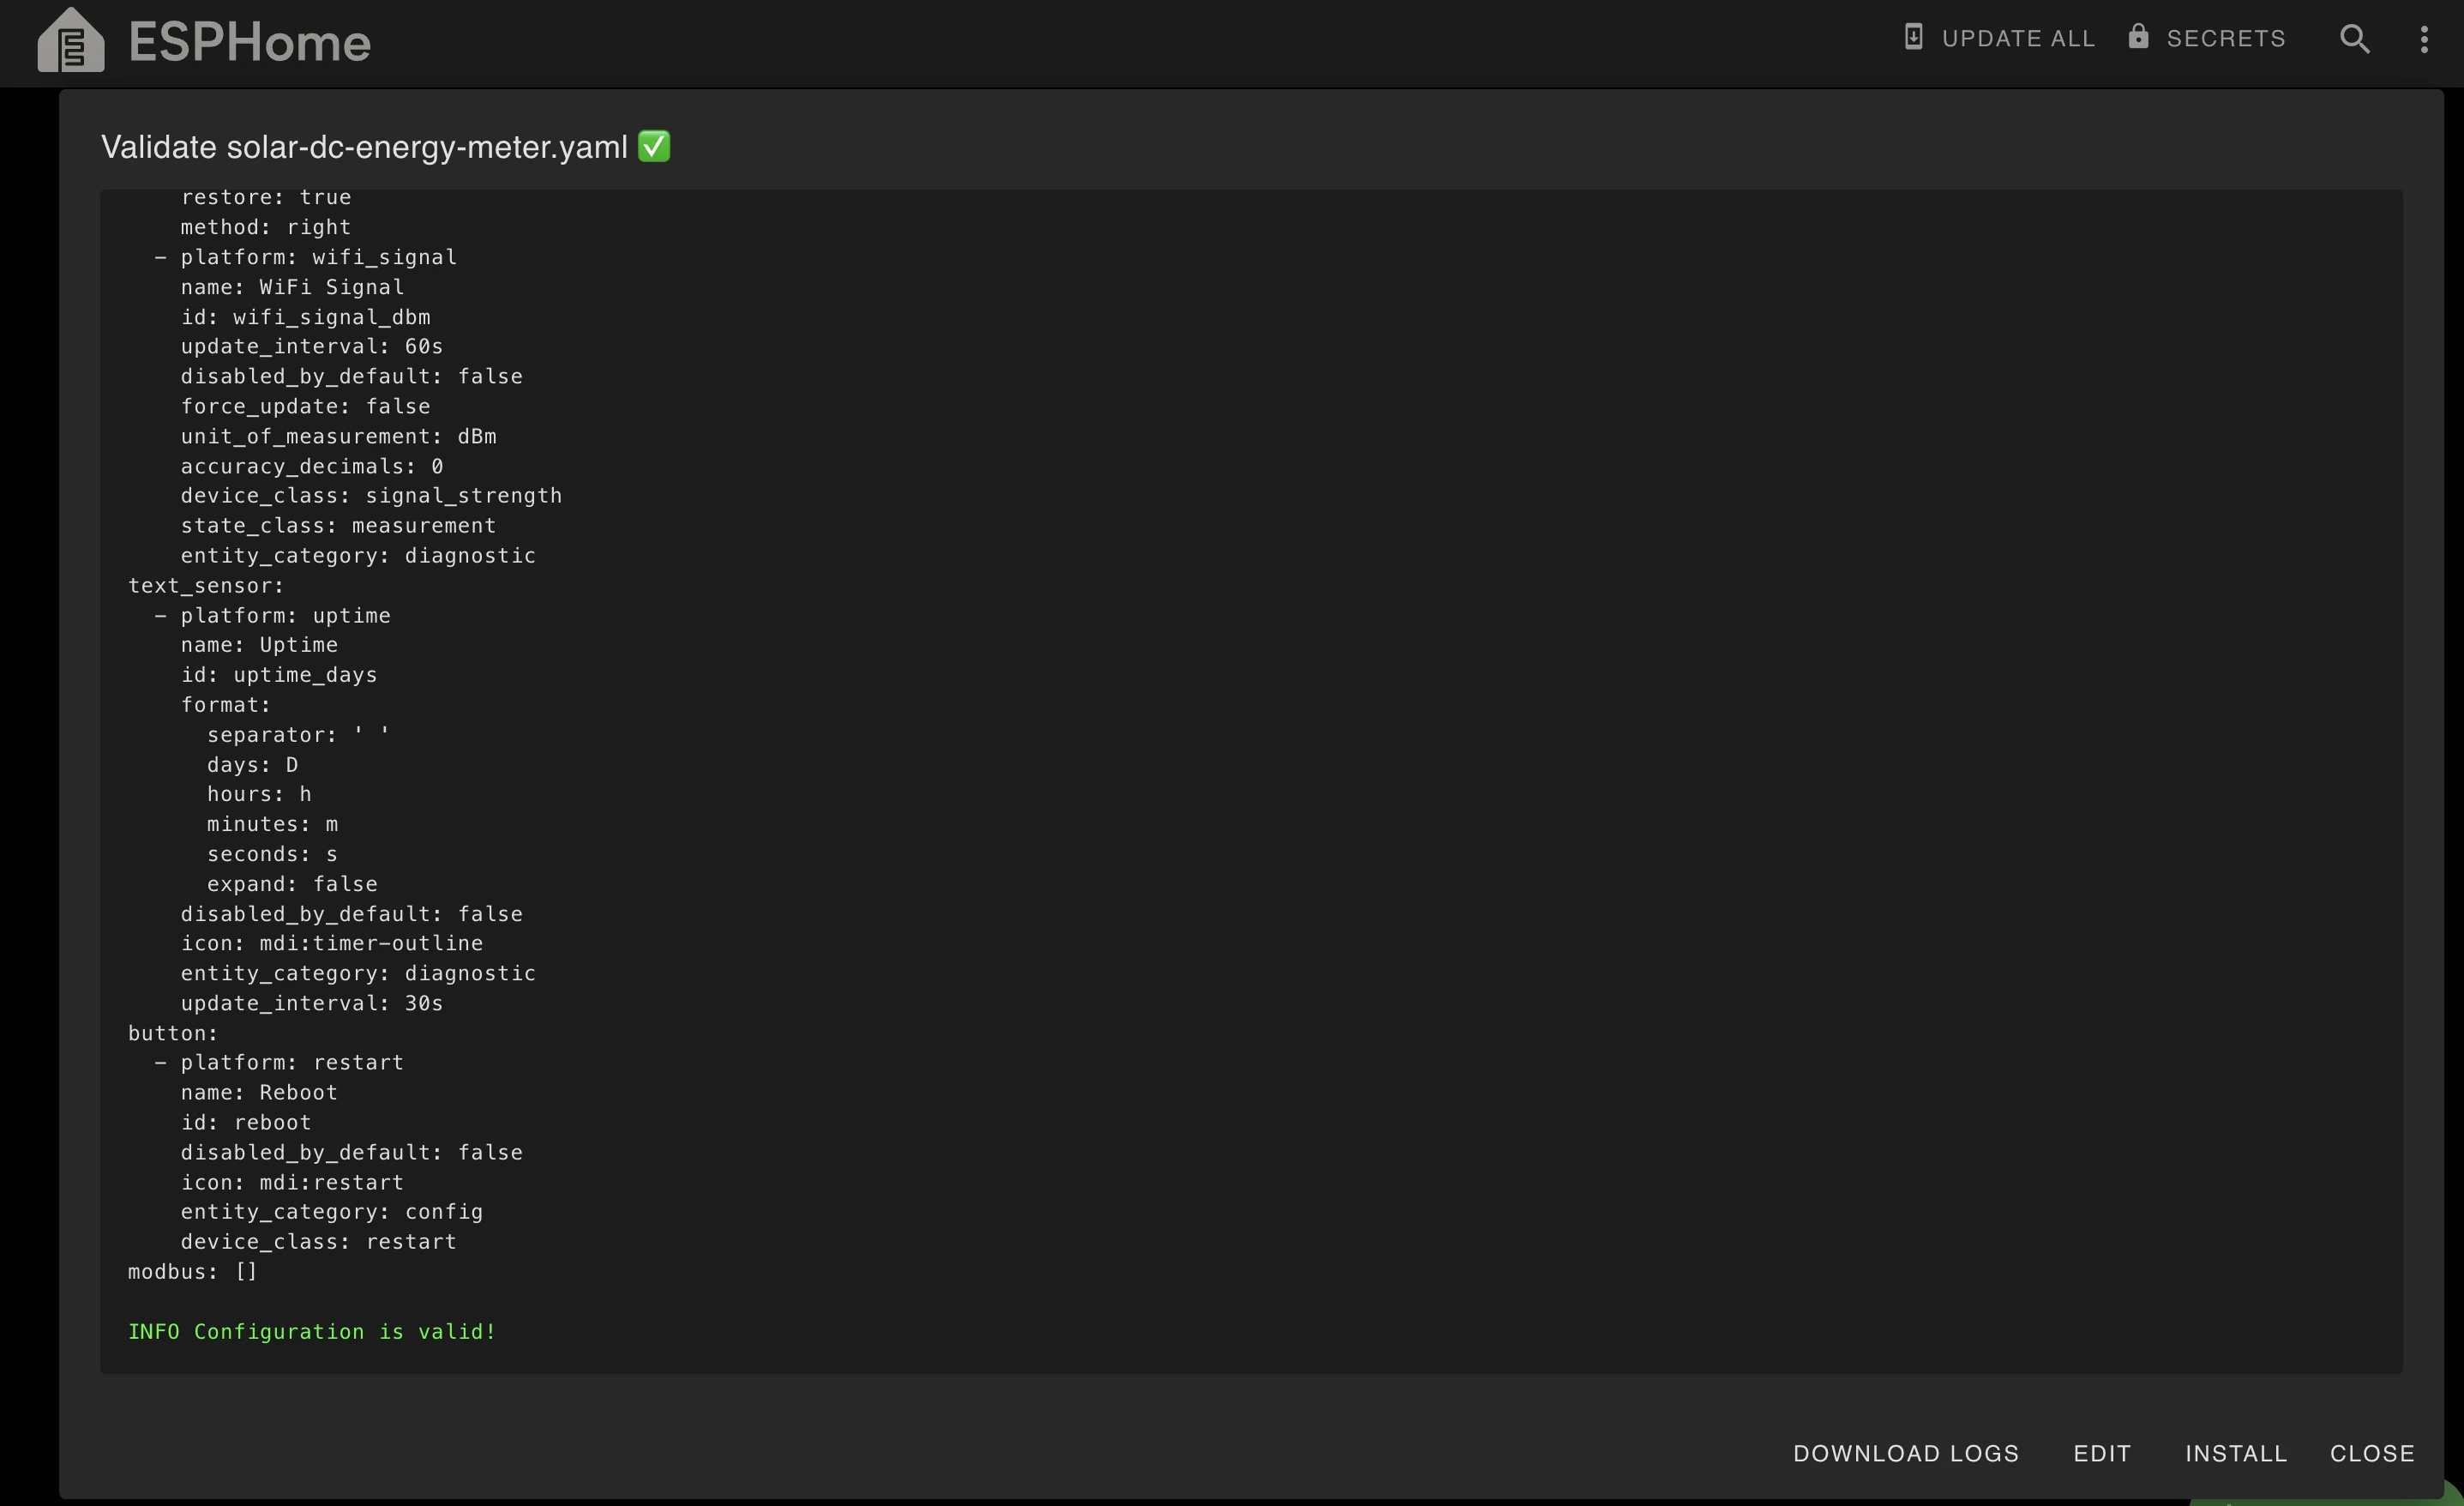Close the validate dialog with CLOSE
2464x1506 pixels.
[x=2371, y=1453]
